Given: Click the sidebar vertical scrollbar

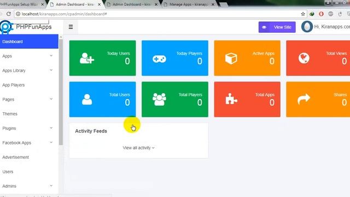Looking at the screenshot, I should [x=61, y=92].
